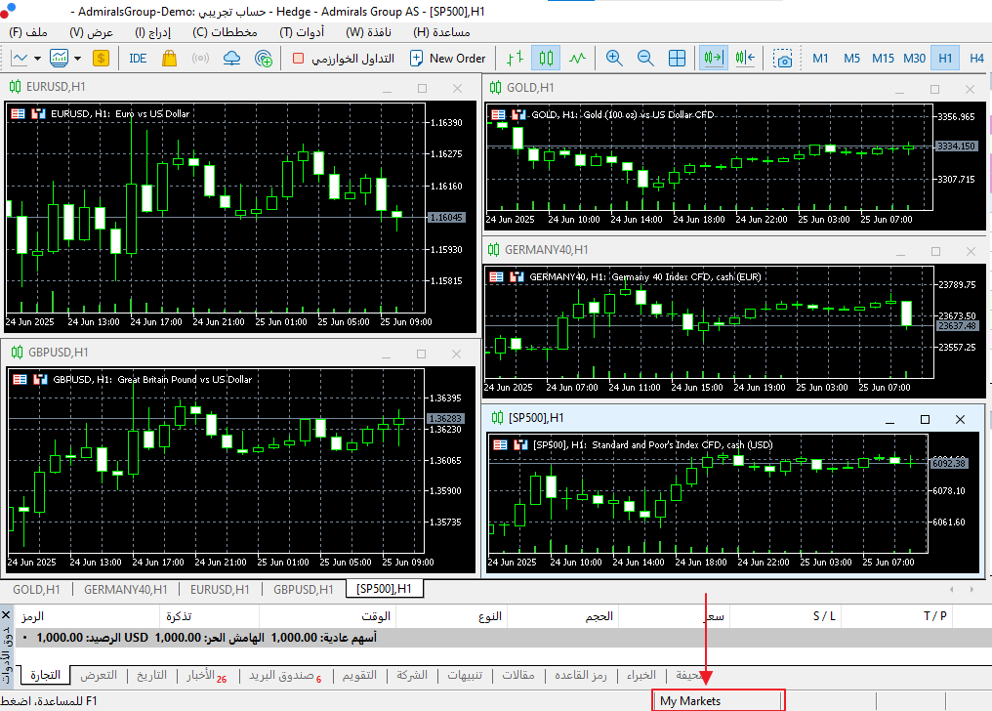Toggle chart shift icon
The image size is (992, 711).
coord(745,59)
